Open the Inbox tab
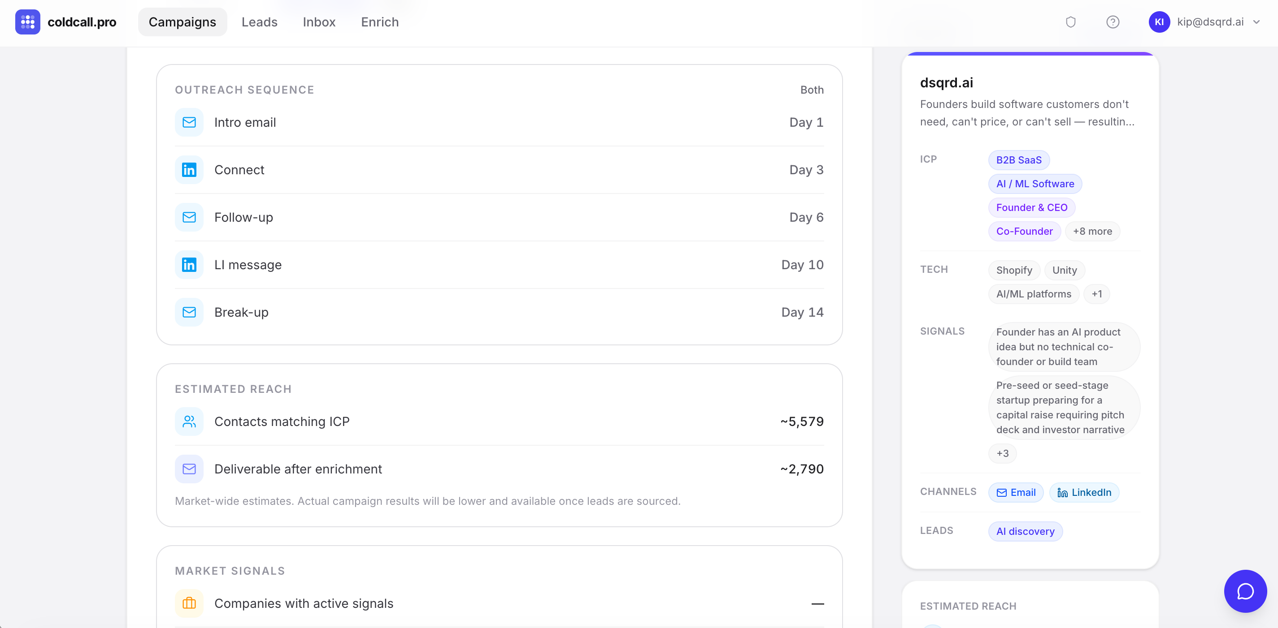The height and width of the screenshot is (628, 1278). pos(319,22)
